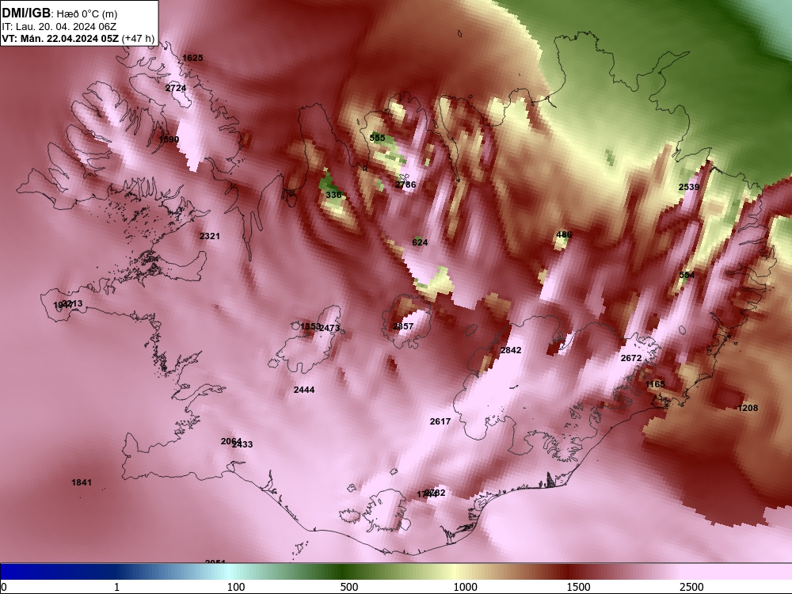Select the eastern value 2539
The image size is (792, 594).
point(689,187)
